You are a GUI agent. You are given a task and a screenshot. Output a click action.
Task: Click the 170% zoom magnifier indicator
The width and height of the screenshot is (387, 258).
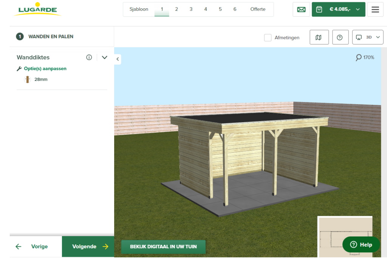365,57
